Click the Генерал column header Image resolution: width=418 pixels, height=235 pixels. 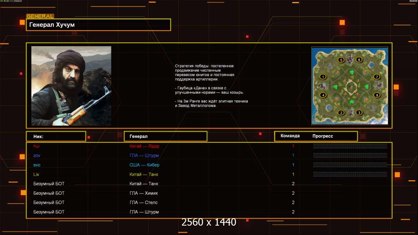click(x=165, y=136)
